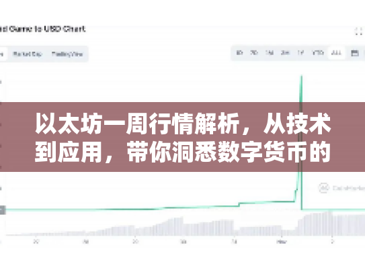Choose the YTD time range
365x274 pixels.
click(x=318, y=53)
